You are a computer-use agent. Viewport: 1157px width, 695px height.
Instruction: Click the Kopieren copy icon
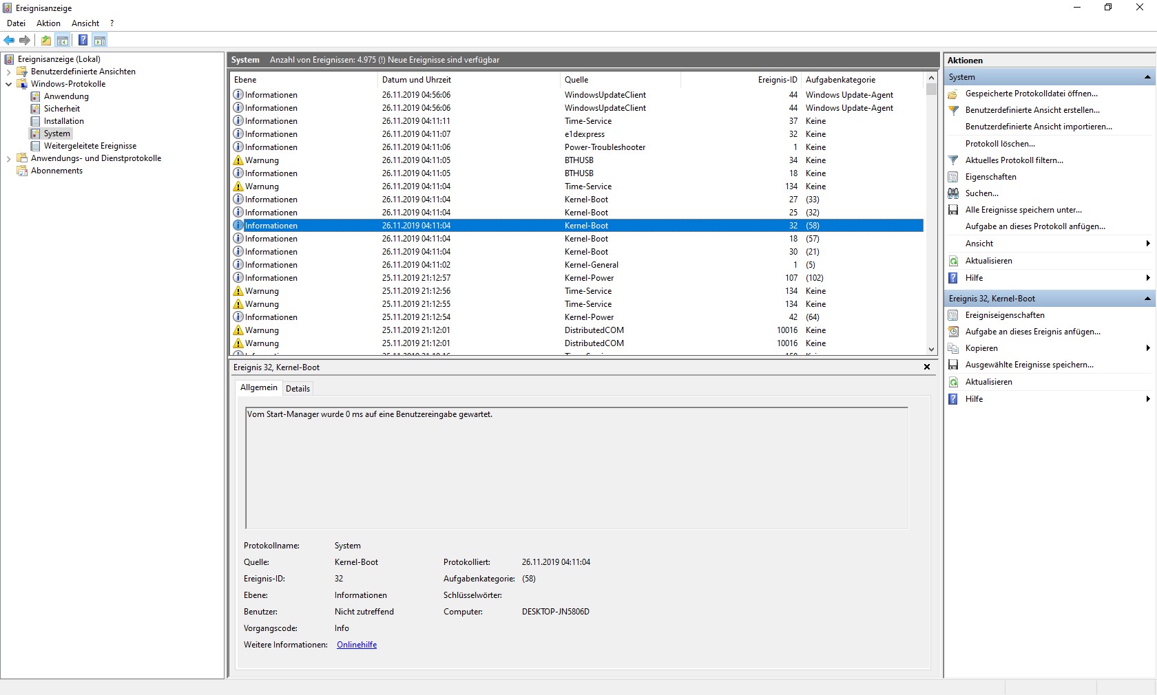click(953, 348)
